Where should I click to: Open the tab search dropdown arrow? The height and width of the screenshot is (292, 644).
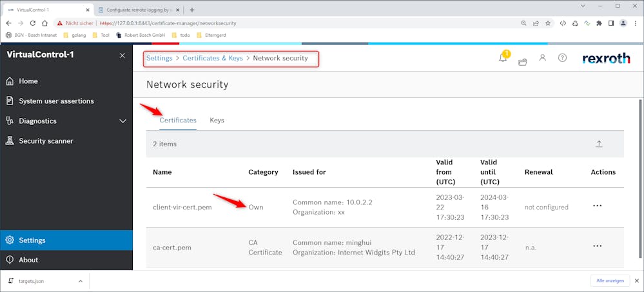(583, 6)
